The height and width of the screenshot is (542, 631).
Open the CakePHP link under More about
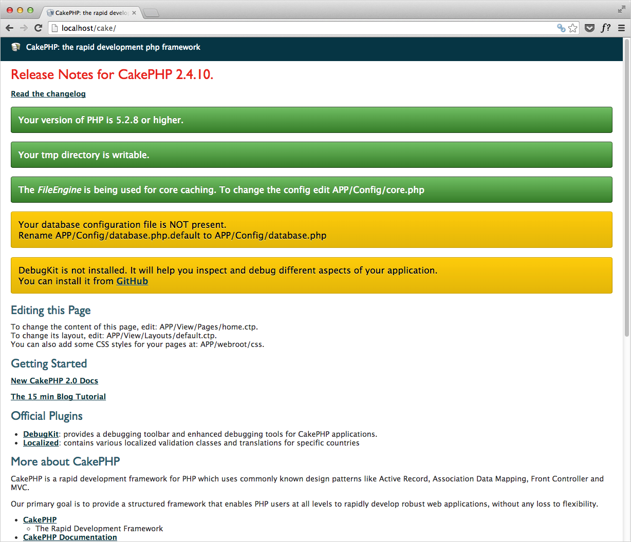(40, 520)
